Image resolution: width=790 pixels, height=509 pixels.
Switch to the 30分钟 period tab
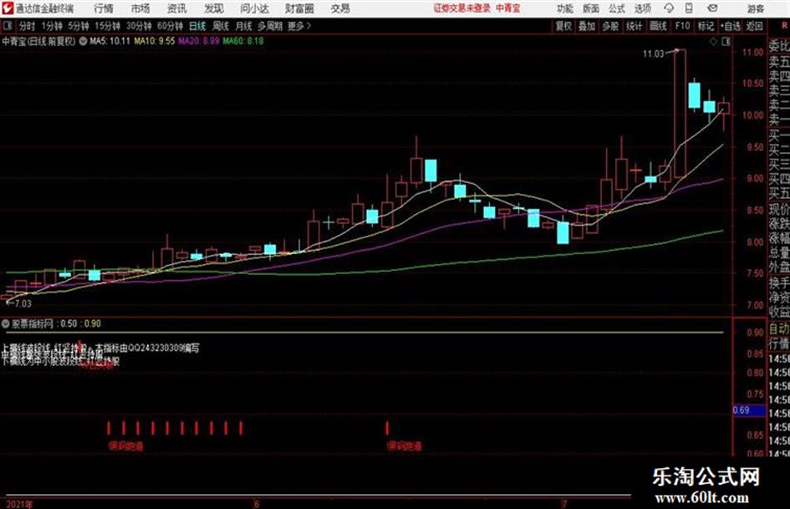[x=139, y=26]
